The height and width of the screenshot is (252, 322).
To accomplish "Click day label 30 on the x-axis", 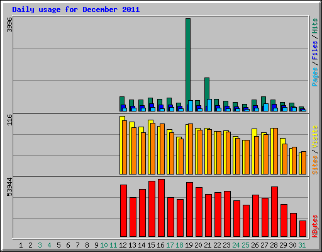I will click(x=292, y=245).
